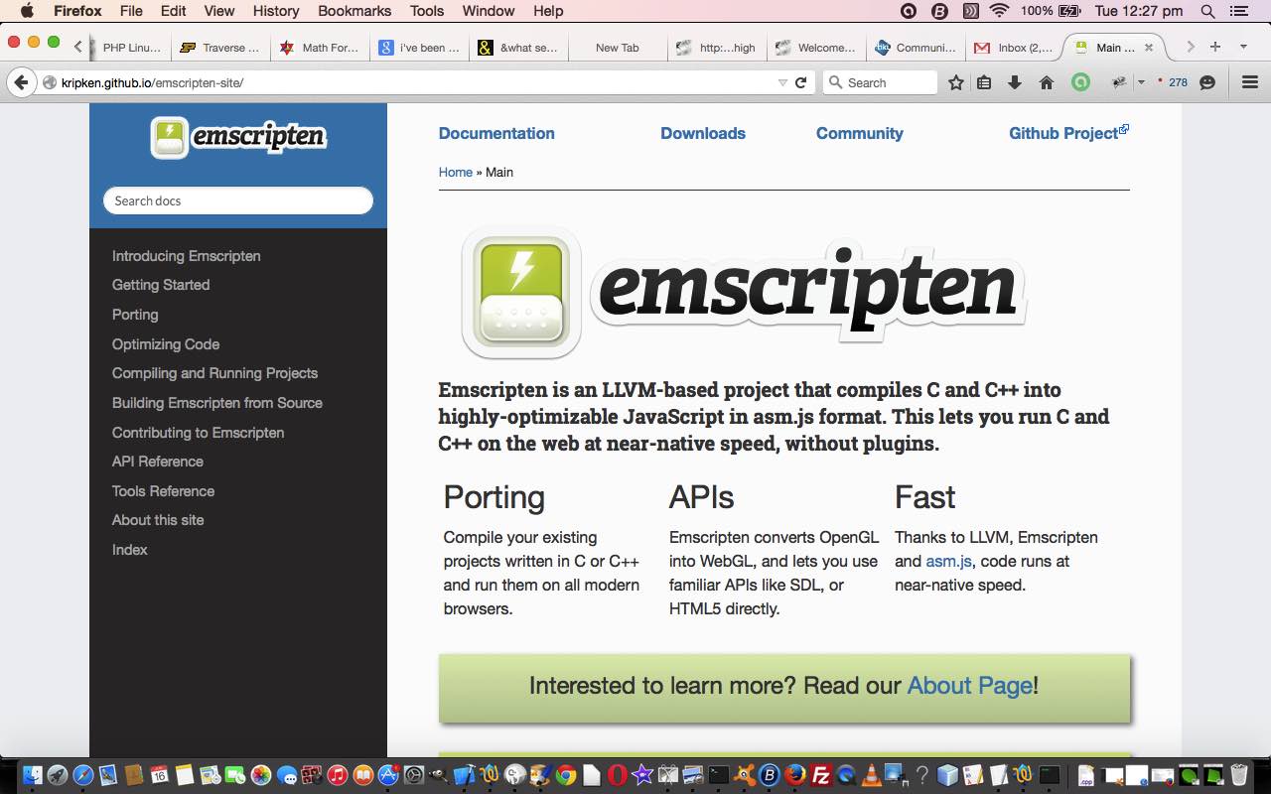Focus the Search docs field

[x=238, y=200]
